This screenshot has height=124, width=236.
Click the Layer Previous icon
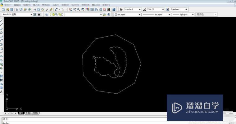click(x=109, y=15)
